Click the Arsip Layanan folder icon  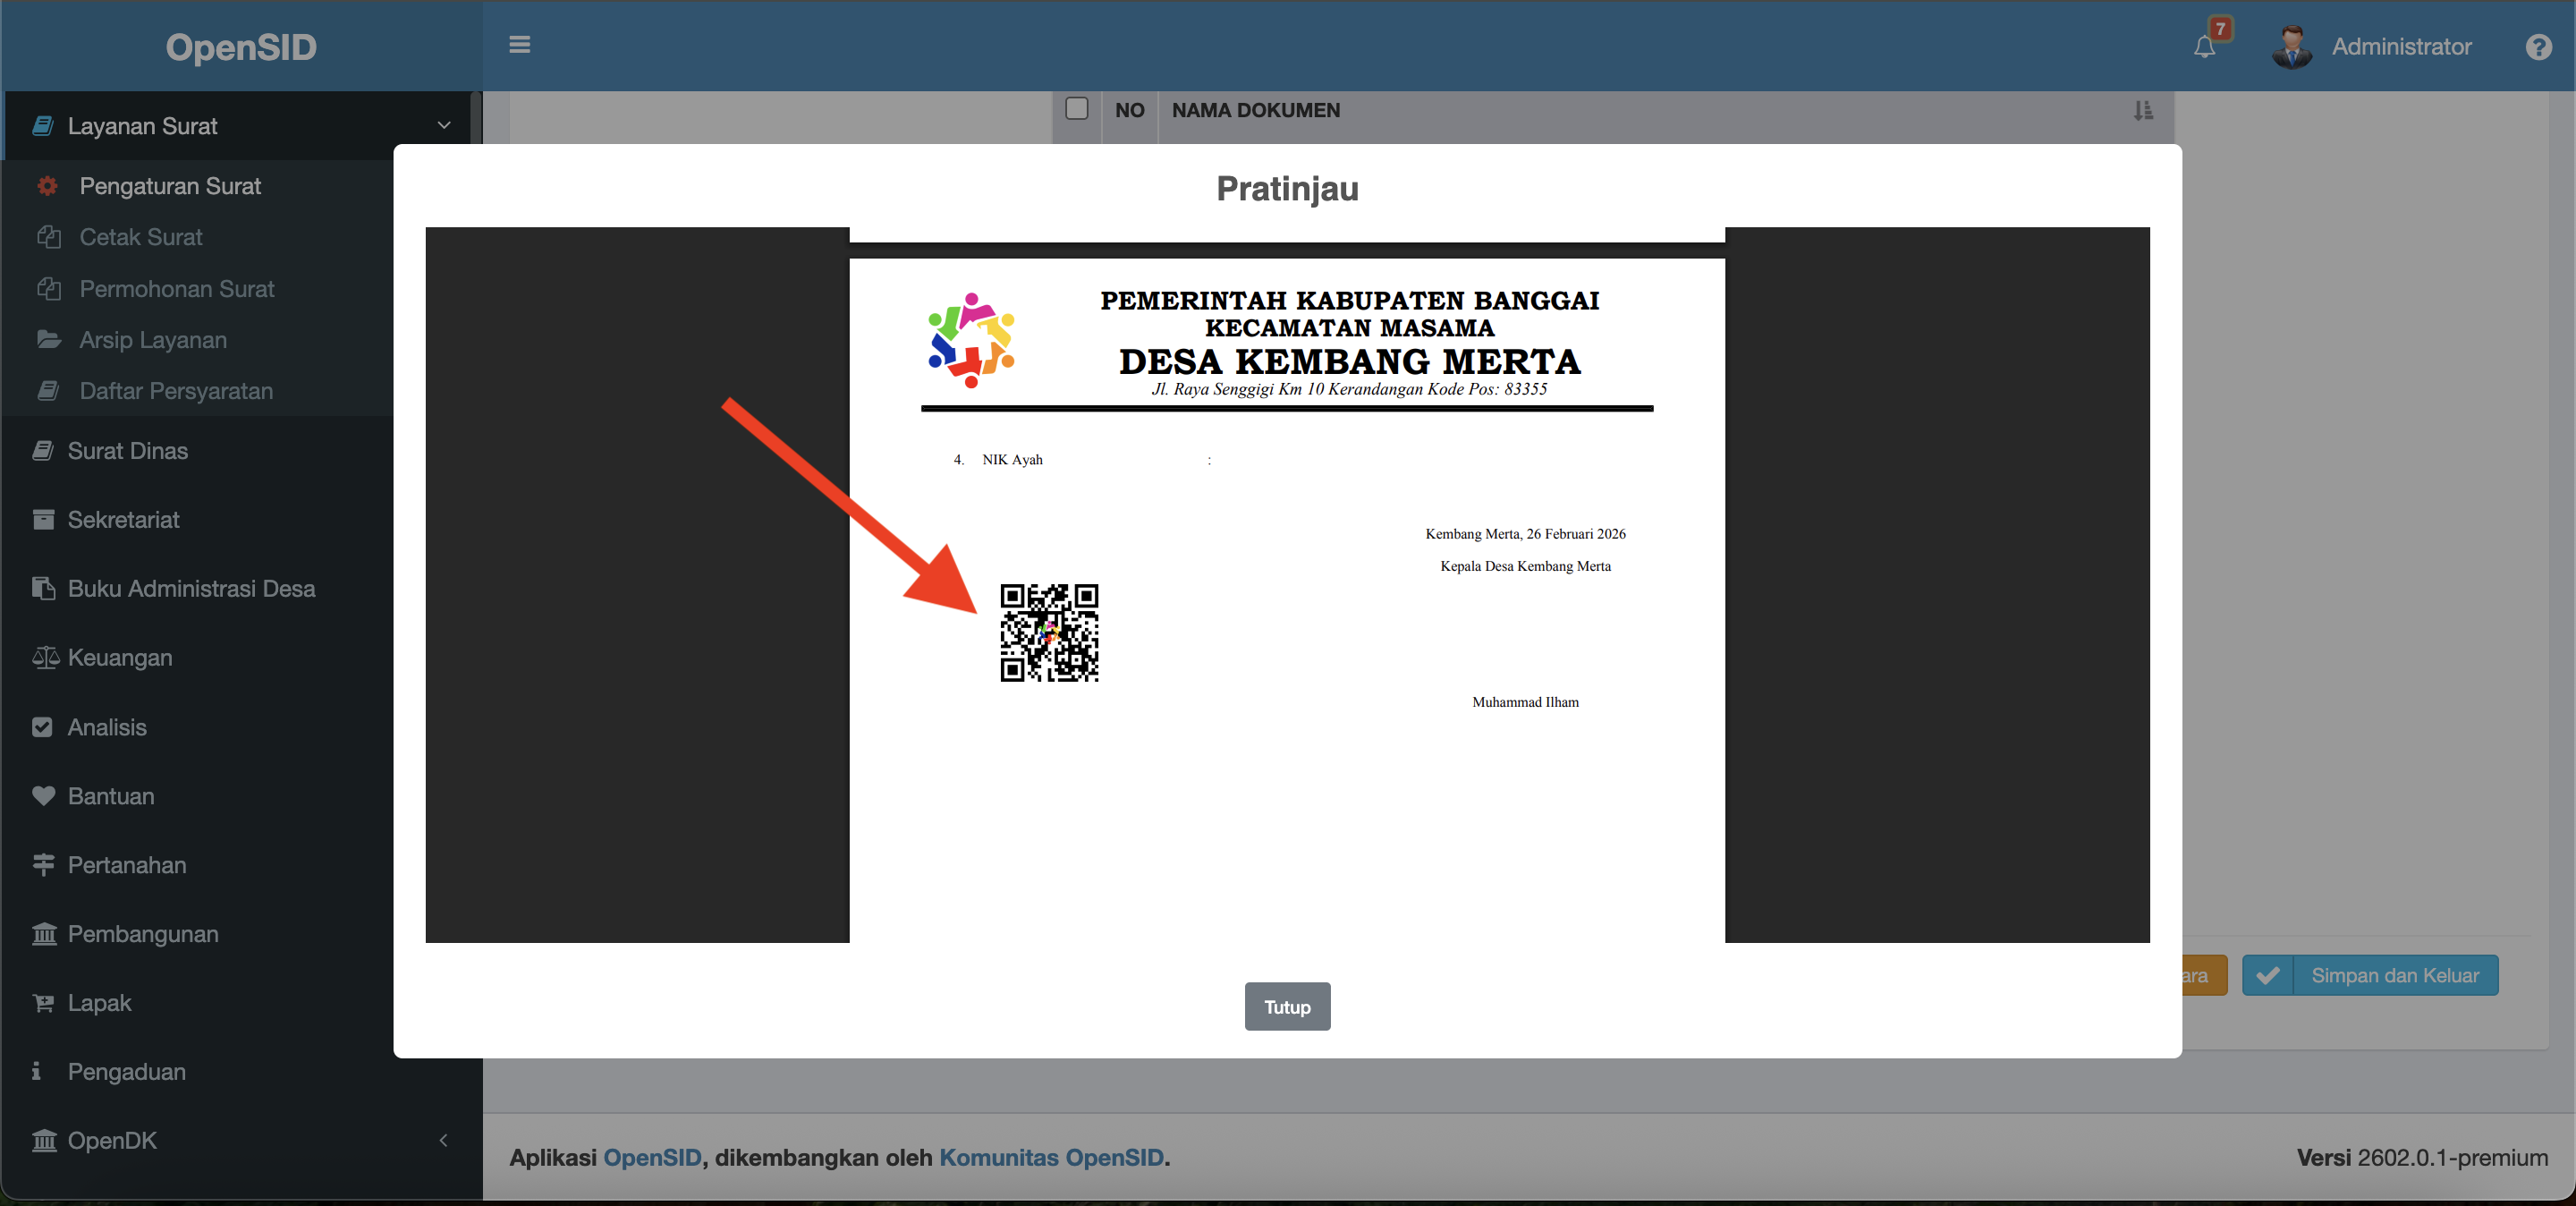click(x=50, y=339)
